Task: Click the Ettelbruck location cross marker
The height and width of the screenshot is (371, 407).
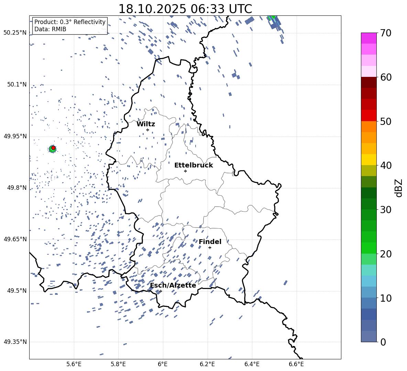Action: (x=185, y=171)
